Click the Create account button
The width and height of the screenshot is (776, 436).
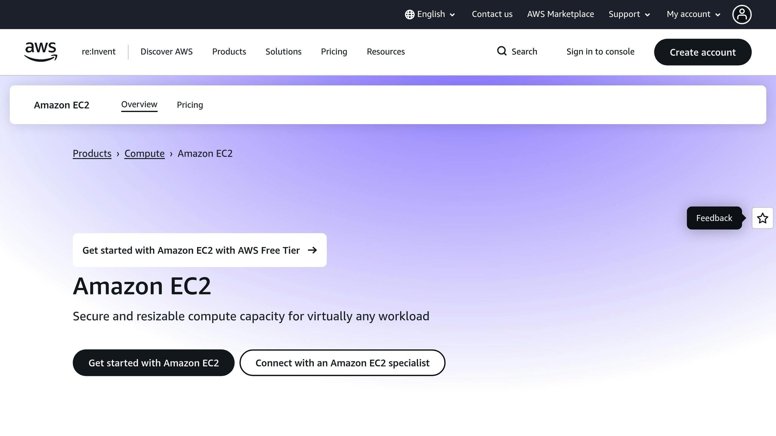point(702,52)
